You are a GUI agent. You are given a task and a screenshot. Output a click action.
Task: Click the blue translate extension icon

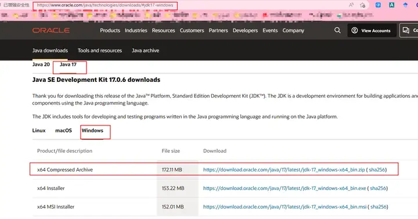(378, 5)
